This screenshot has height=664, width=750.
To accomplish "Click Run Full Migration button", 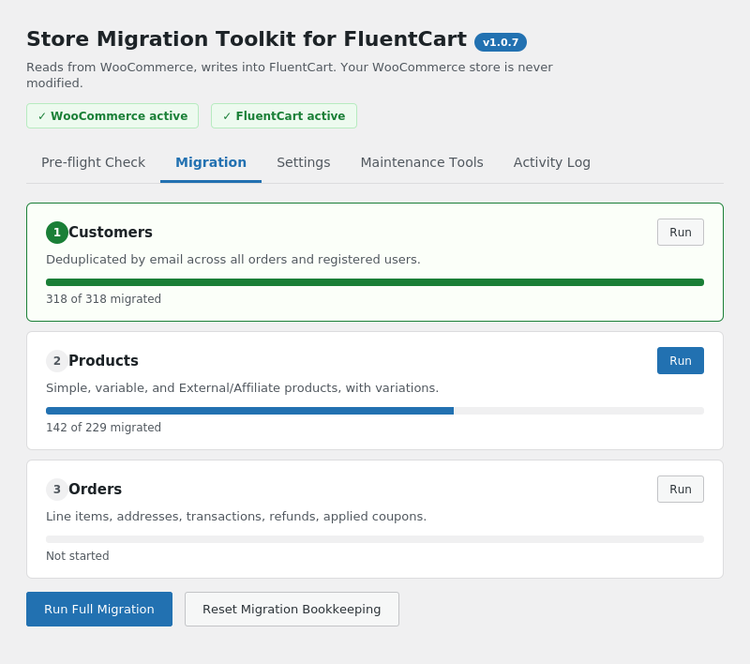I will (x=99, y=609).
